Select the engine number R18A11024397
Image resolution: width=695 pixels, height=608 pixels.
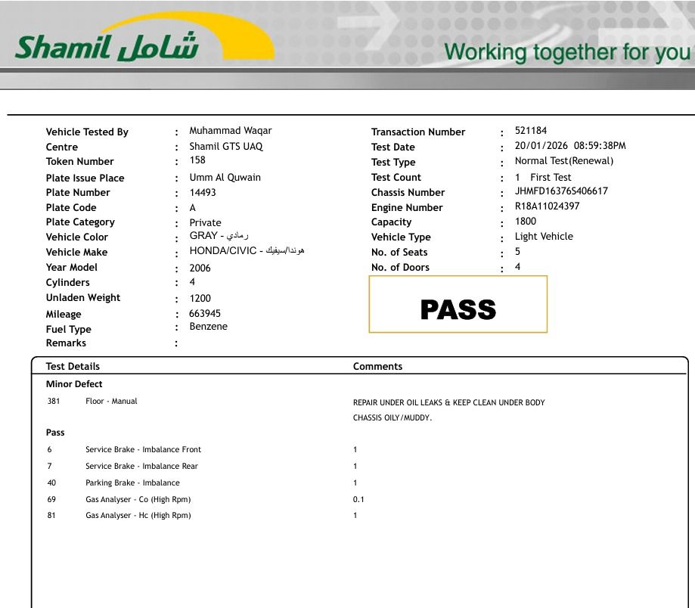pyautogui.click(x=547, y=206)
